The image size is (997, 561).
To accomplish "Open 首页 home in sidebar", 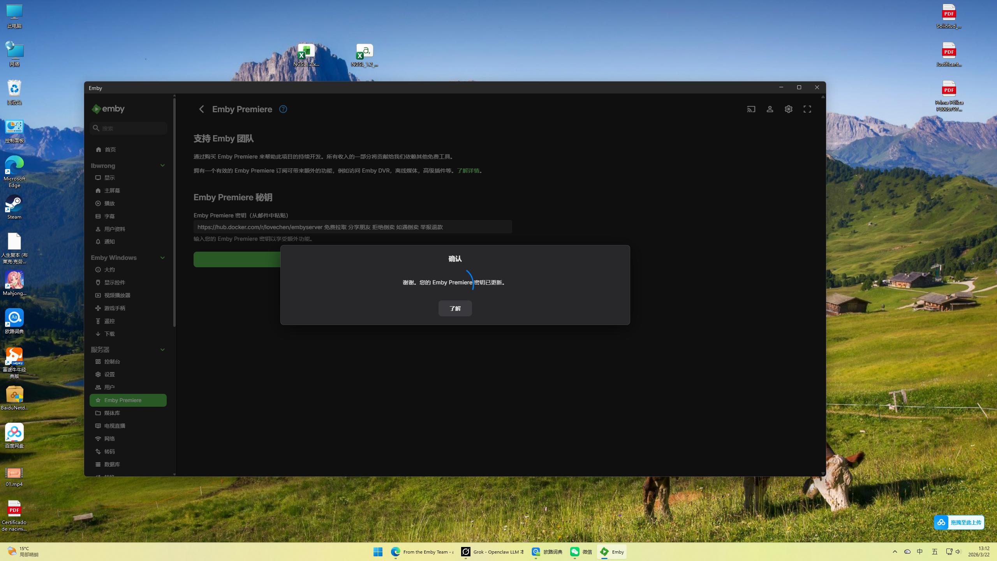I will [x=110, y=150].
